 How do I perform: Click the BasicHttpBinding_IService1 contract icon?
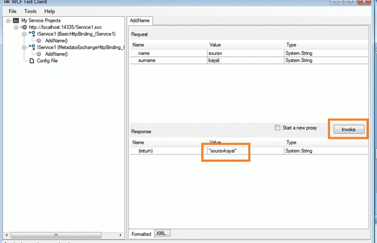pyautogui.click(x=32, y=34)
